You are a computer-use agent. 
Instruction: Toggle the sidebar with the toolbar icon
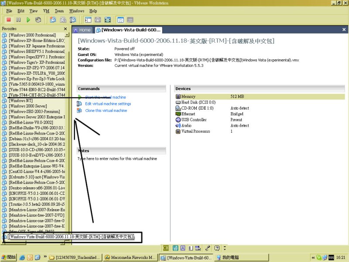pyautogui.click(x=88, y=20)
